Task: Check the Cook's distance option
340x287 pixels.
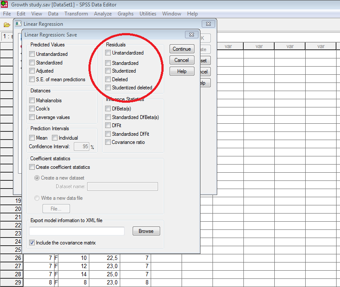Action: click(32, 109)
